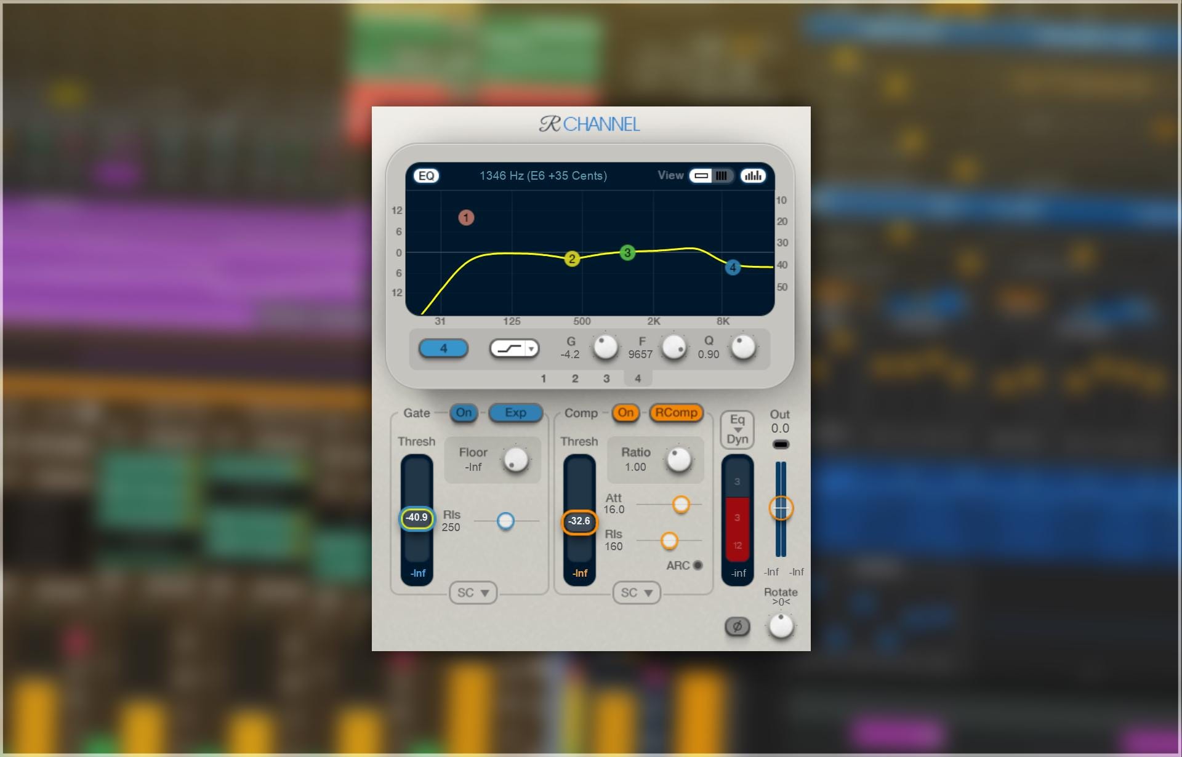Open the filter shape dropdown
Screen dimensions: 1182x757
[515, 348]
